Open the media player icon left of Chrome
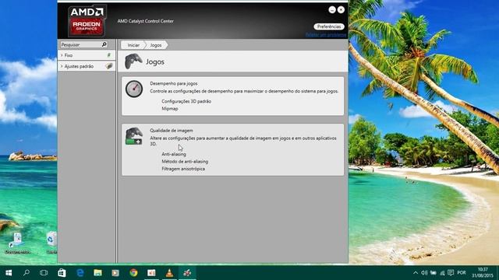The width and height of the screenshot is (499, 280). [115, 273]
